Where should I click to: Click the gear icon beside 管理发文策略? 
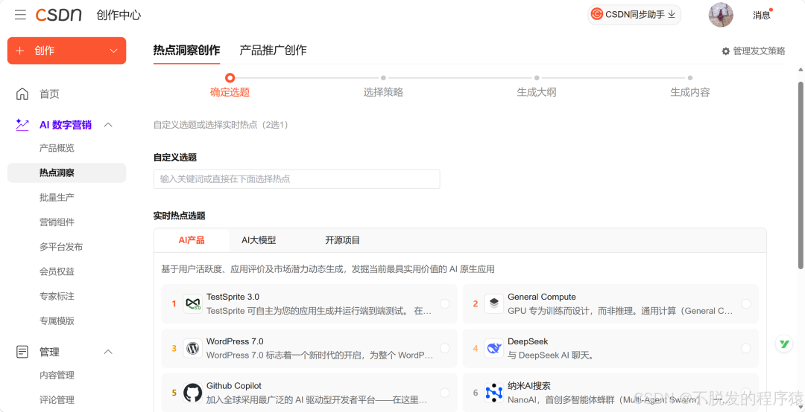pos(725,51)
